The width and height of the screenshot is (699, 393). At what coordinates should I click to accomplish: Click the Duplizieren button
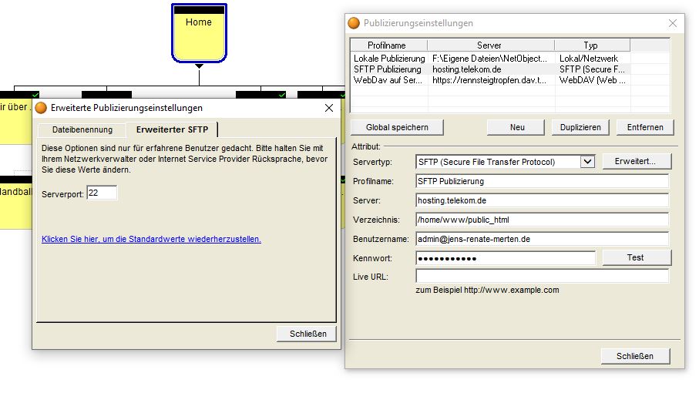[580, 127]
